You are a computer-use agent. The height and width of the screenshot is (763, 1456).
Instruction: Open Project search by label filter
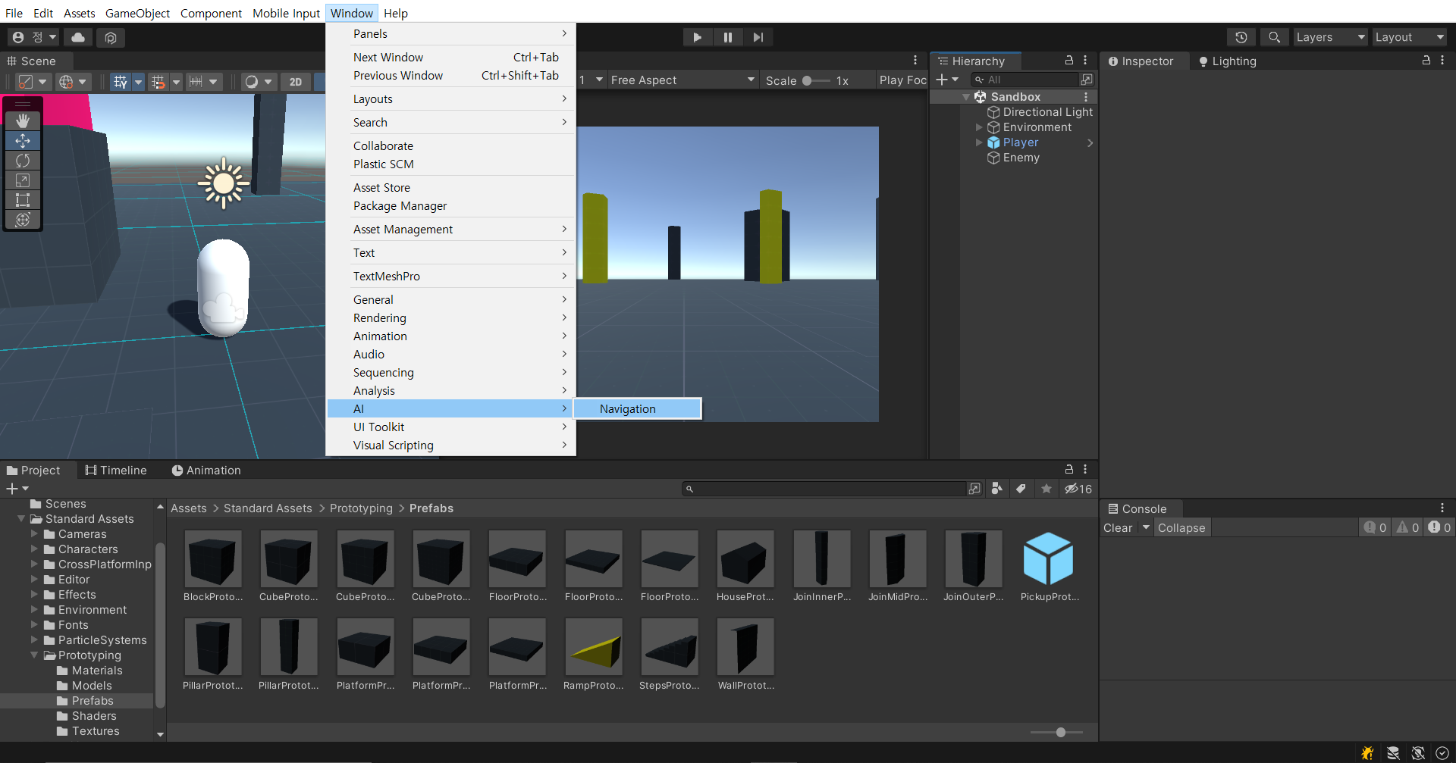pyautogui.click(x=1021, y=489)
